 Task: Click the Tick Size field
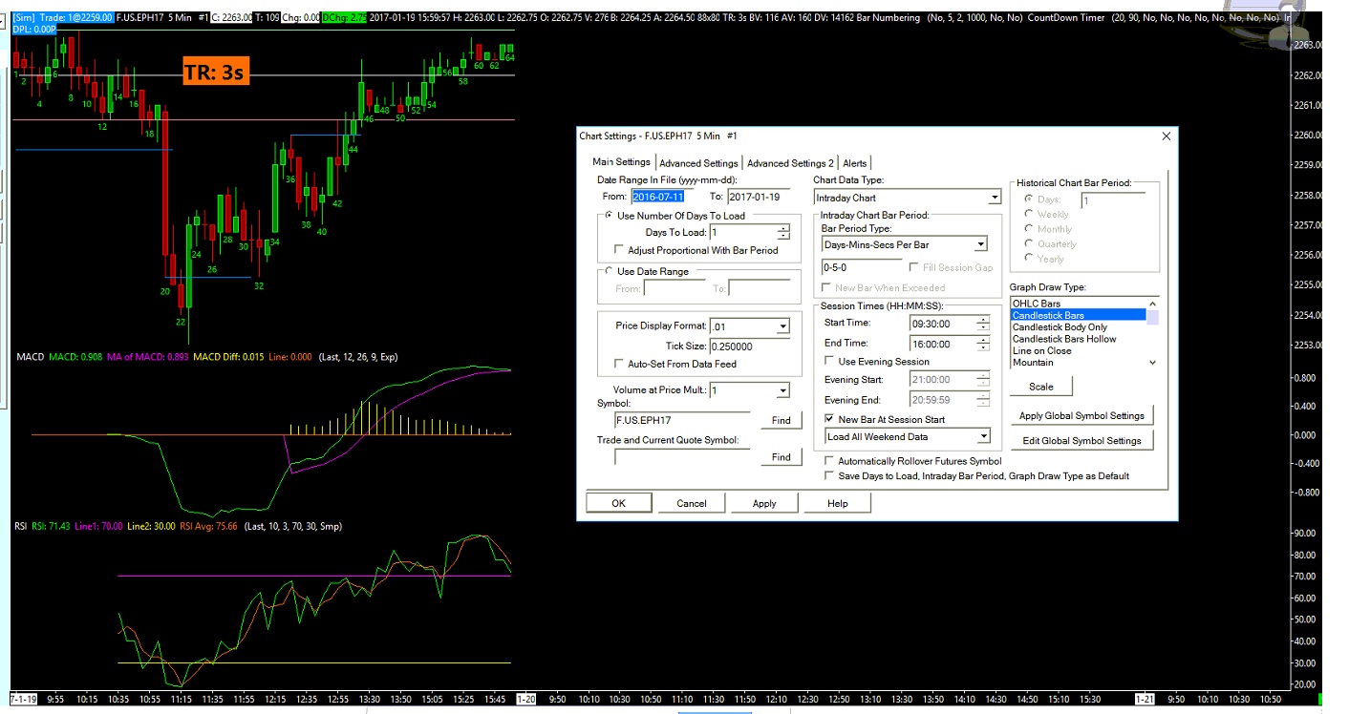pos(748,346)
